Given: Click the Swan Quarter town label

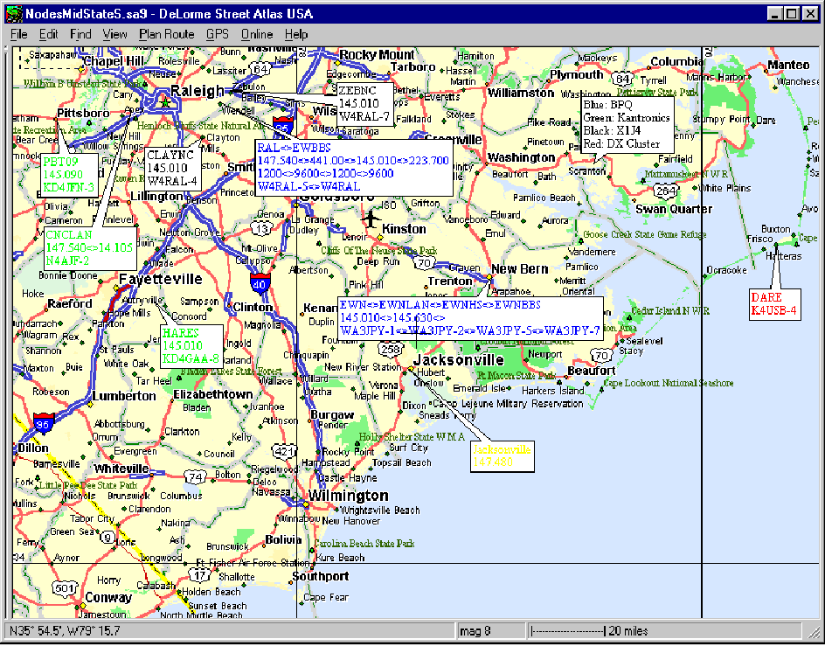Looking at the screenshot, I should coord(674,209).
